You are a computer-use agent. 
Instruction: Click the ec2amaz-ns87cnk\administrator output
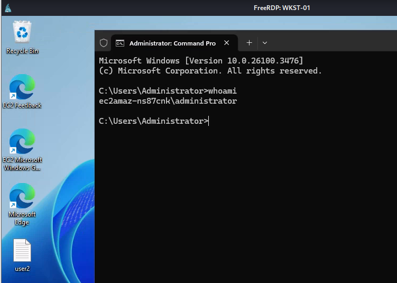pyautogui.click(x=168, y=101)
